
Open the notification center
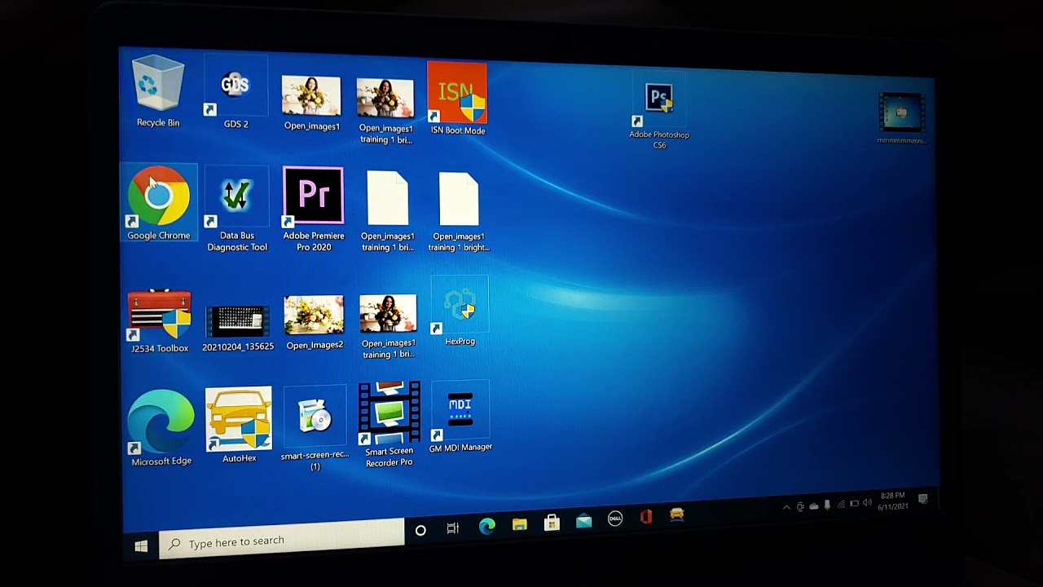point(923,499)
